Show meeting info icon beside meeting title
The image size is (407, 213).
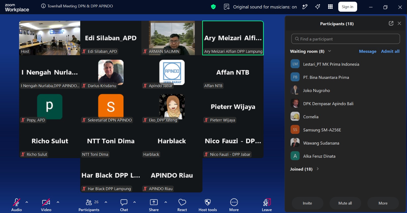pos(43,6)
